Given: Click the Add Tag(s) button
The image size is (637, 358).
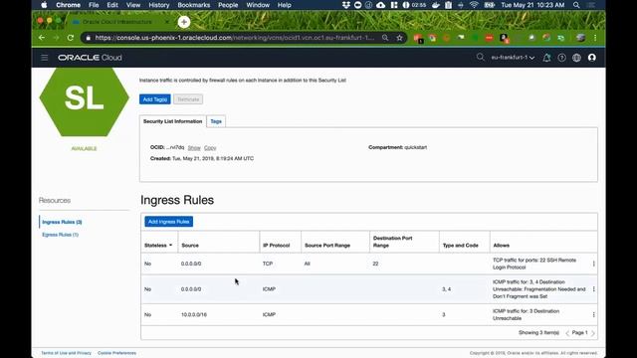Looking at the screenshot, I should pos(155,99).
